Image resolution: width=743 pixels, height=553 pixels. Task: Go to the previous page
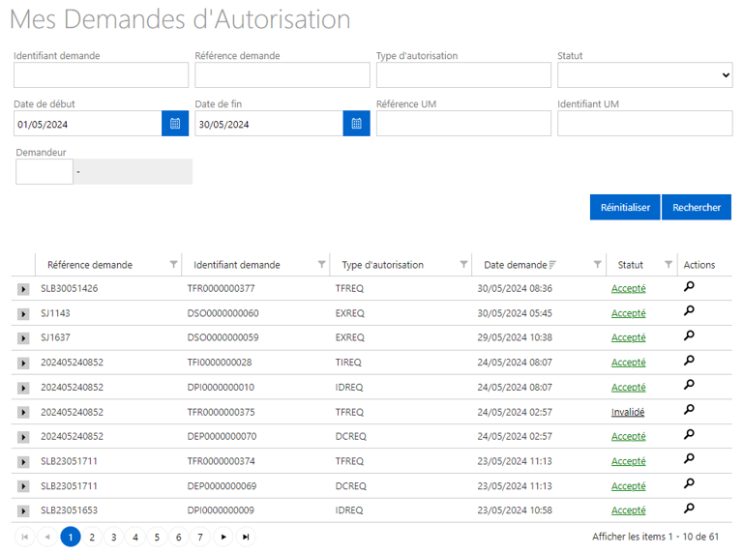coord(47,537)
